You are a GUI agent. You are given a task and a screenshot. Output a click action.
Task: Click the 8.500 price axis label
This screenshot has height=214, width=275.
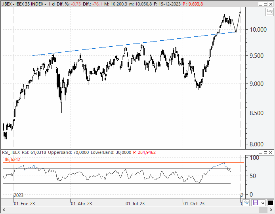coord(257,113)
